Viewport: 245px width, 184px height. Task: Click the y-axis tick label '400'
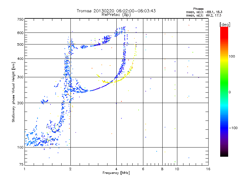pyautogui.click(x=20, y=59)
